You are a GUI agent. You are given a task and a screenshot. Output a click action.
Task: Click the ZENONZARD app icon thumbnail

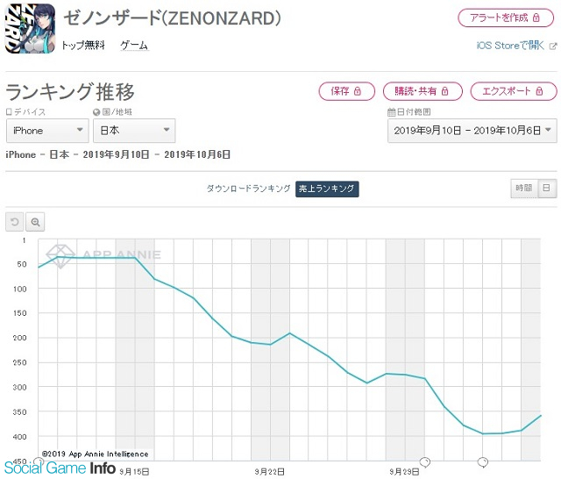(x=30, y=29)
